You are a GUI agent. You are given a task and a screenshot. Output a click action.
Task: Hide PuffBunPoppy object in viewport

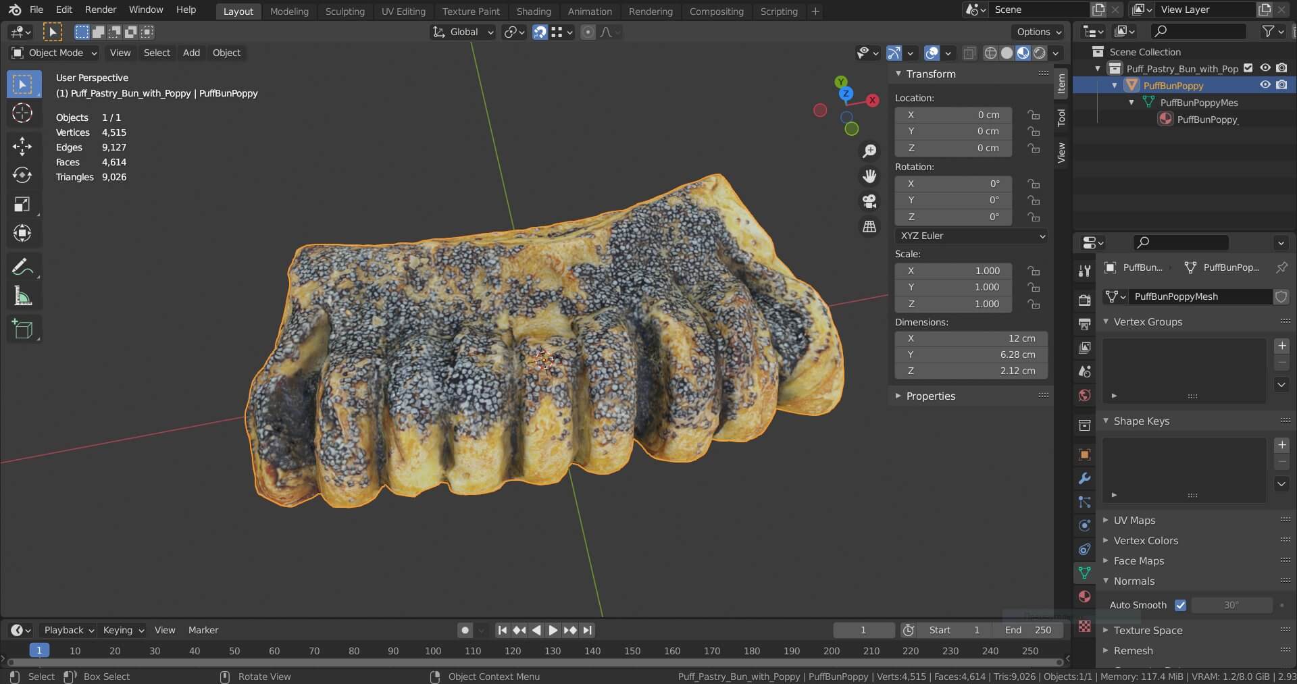[1265, 85]
